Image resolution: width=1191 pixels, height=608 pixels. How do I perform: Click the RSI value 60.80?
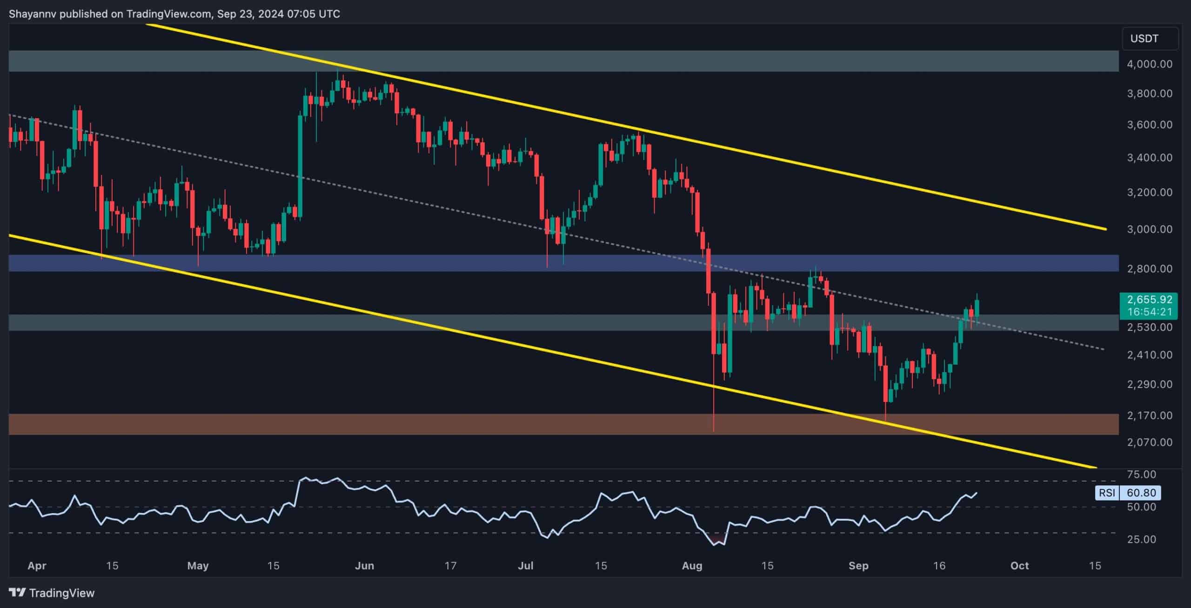(1141, 493)
